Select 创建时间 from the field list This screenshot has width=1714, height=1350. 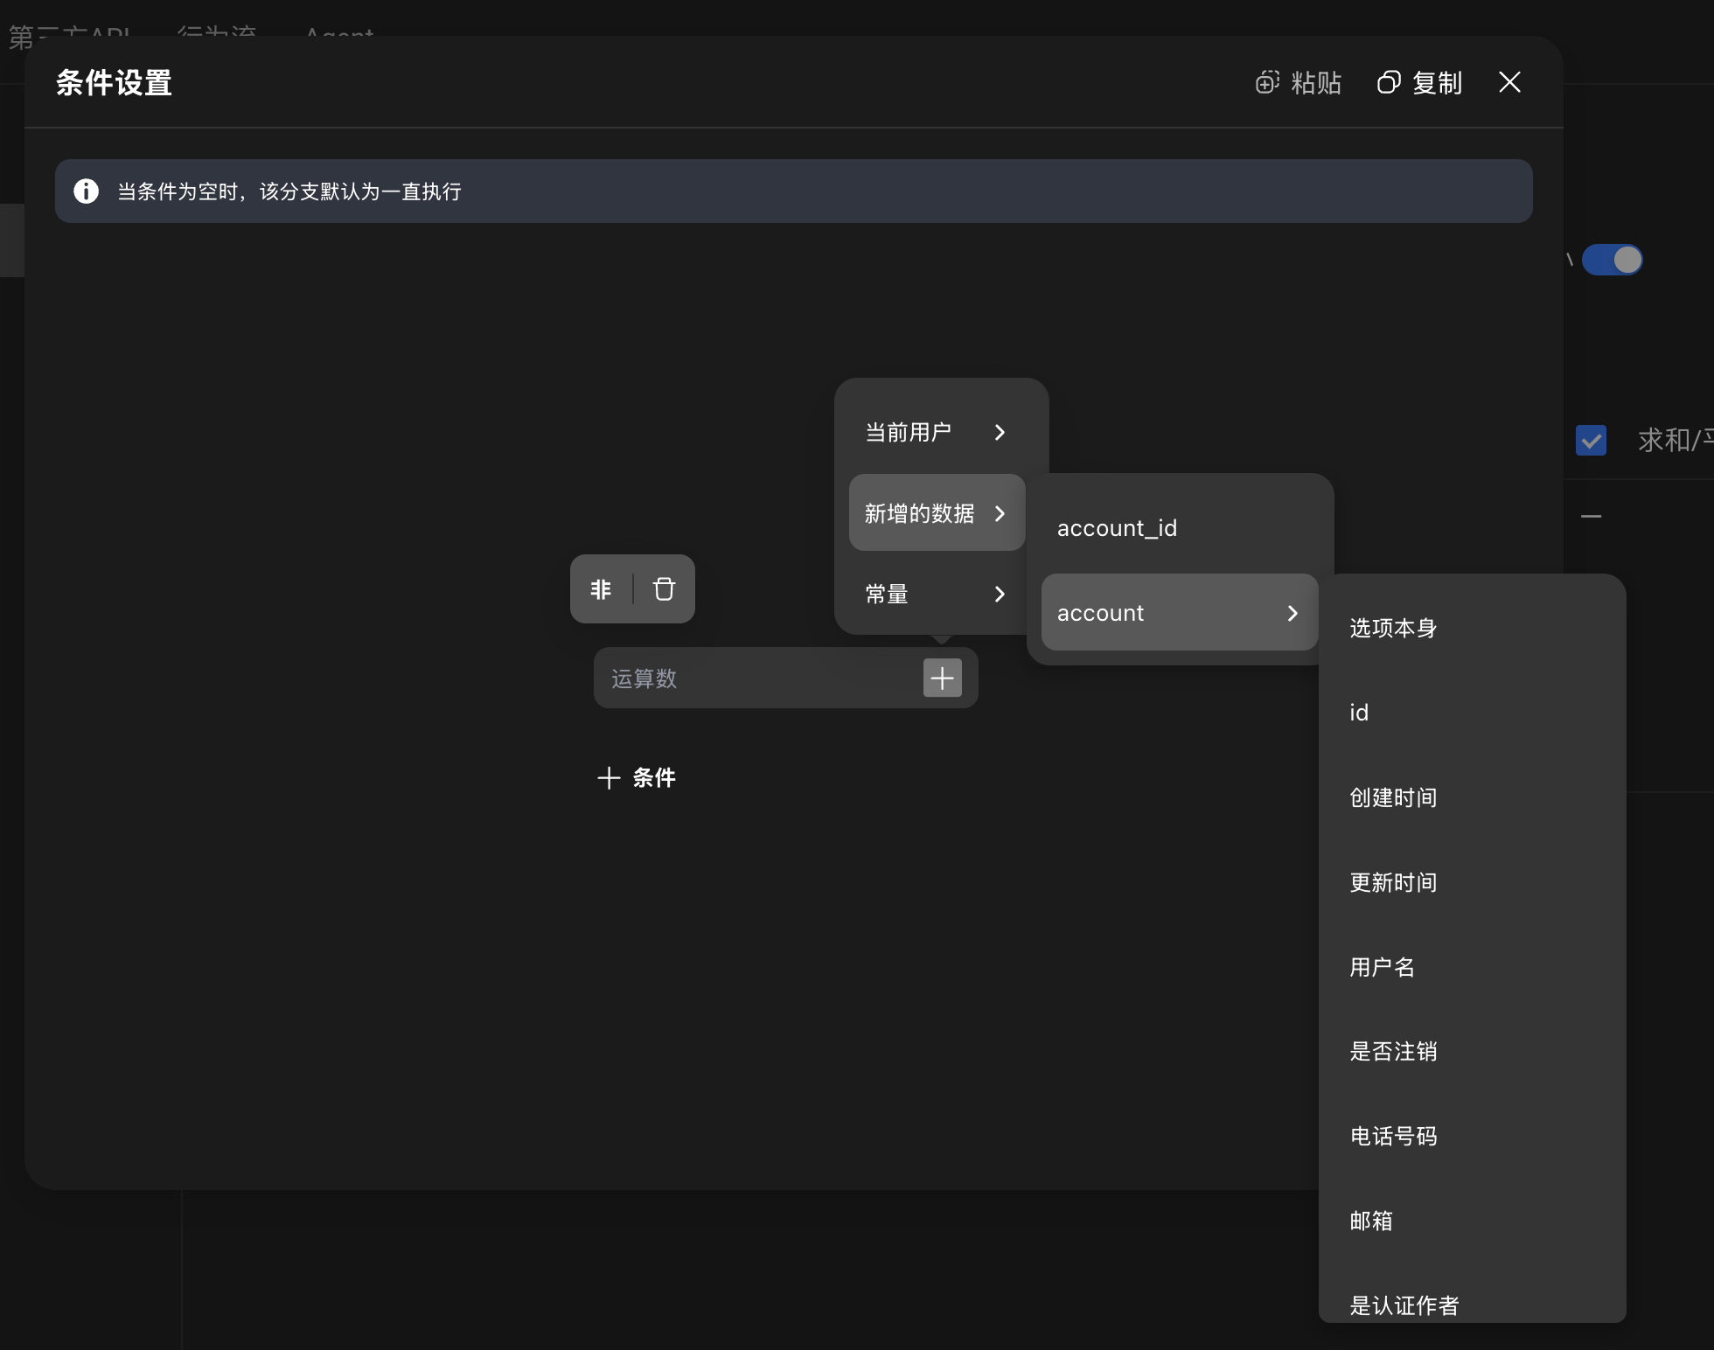1393,797
